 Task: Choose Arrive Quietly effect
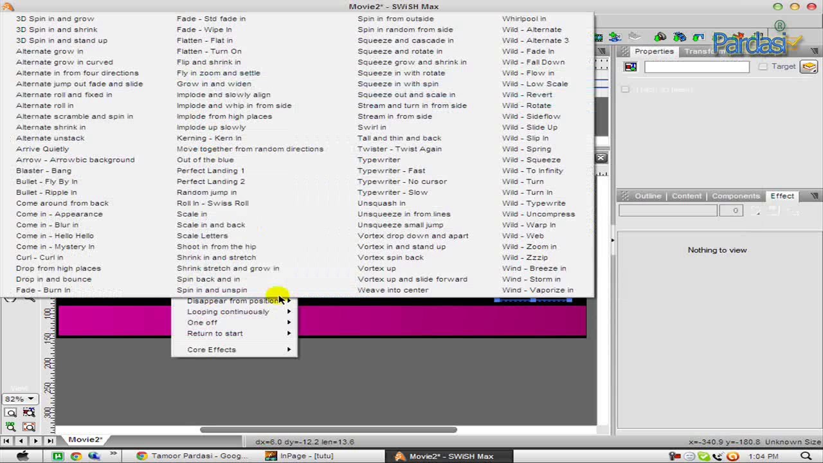(x=42, y=149)
